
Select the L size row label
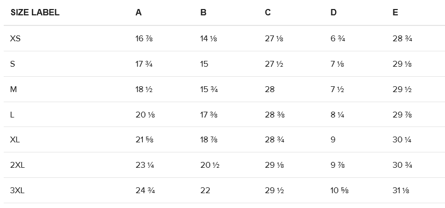[x=12, y=115]
